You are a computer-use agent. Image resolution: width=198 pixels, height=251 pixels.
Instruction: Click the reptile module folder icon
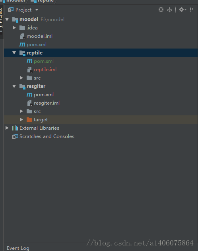click(x=22, y=53)
